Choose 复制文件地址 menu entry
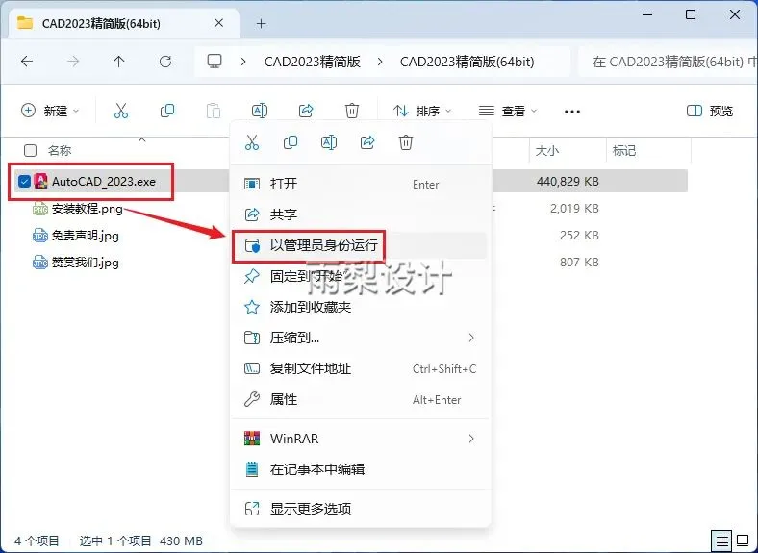Viewport: 758px width, 553px height. [361, 369]
